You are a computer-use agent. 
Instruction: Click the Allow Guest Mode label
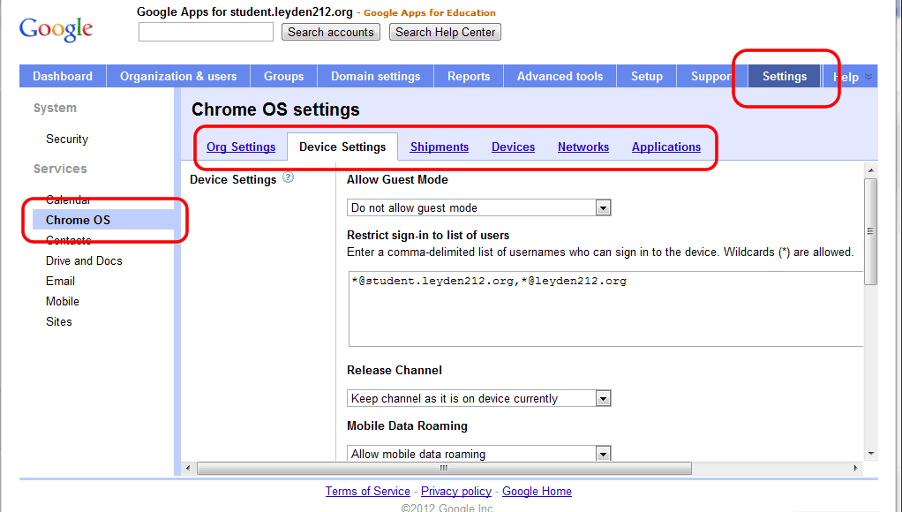point(397,179)
